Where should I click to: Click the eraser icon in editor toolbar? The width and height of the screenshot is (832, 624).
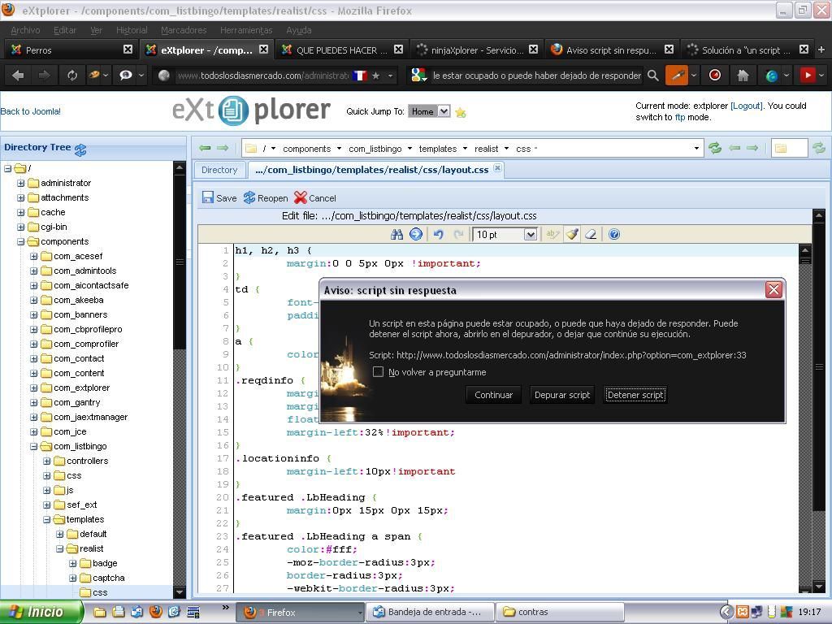[x=591, y=234]
